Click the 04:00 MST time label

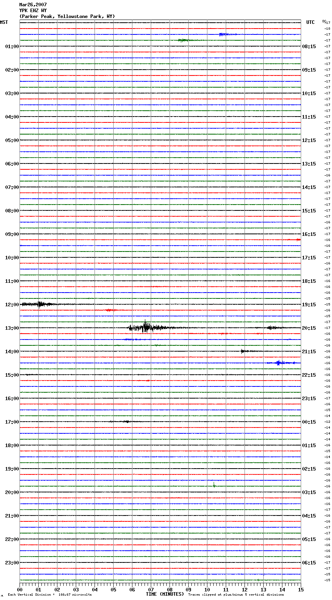click(12, 117)
